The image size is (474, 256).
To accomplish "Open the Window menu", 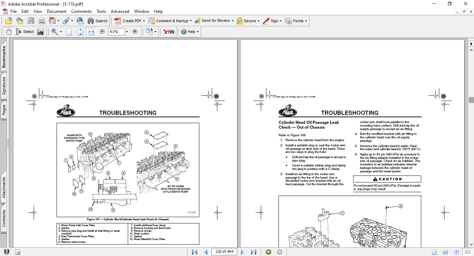I will click(142, 11).
